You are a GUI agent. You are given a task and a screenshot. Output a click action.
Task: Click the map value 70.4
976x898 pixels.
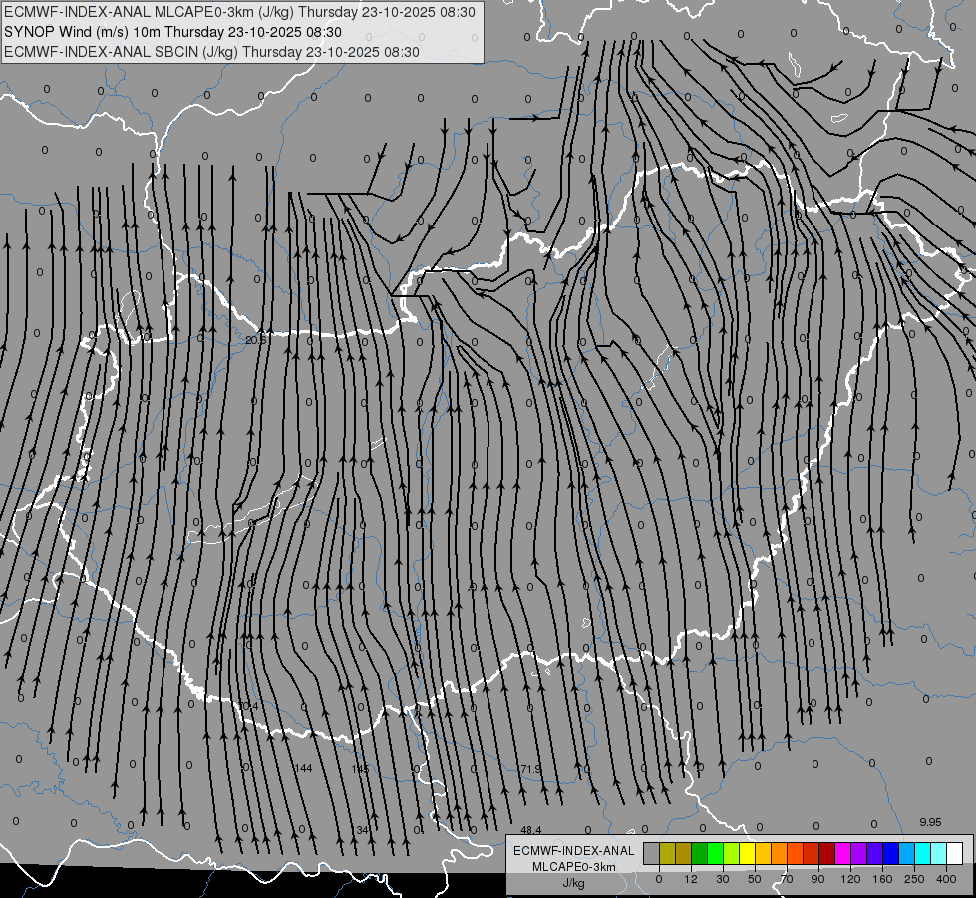coord(248,706)
